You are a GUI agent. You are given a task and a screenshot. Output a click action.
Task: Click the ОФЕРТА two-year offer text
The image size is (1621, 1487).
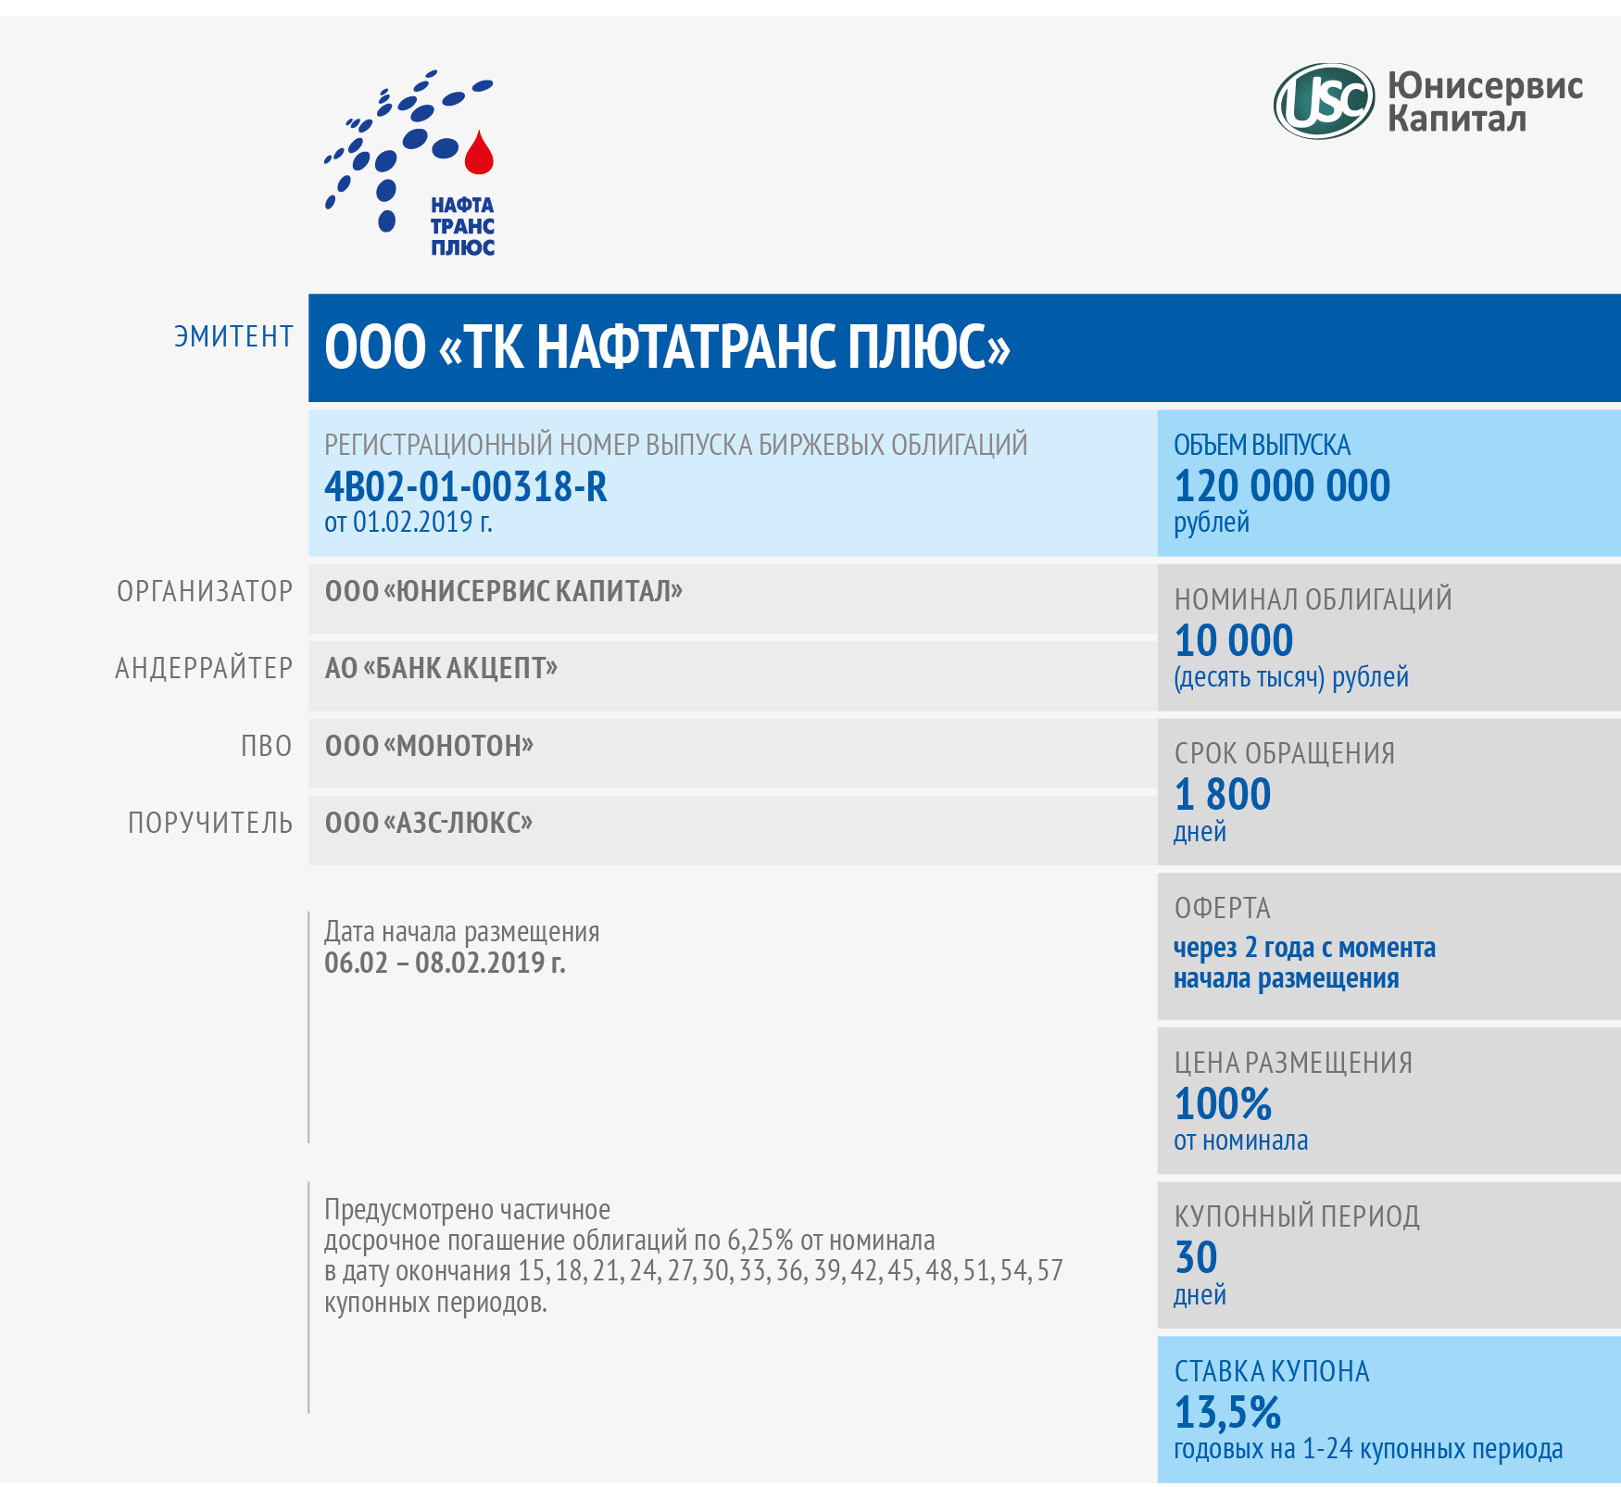pos(1304,963)
